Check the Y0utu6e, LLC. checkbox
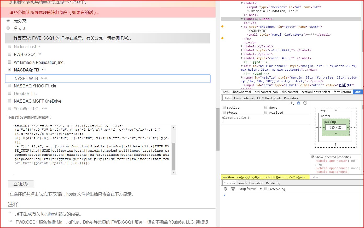 tap(9, 108)
